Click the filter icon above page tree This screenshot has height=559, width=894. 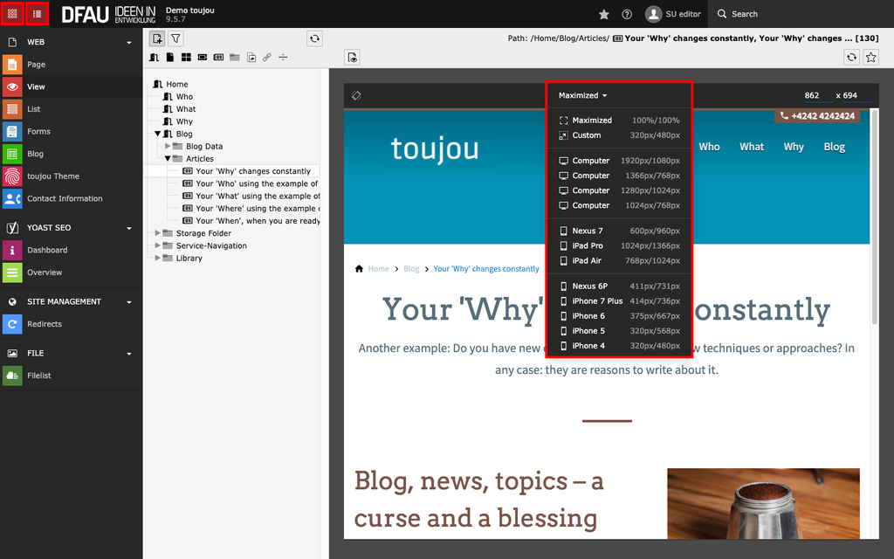pos(175,38)
